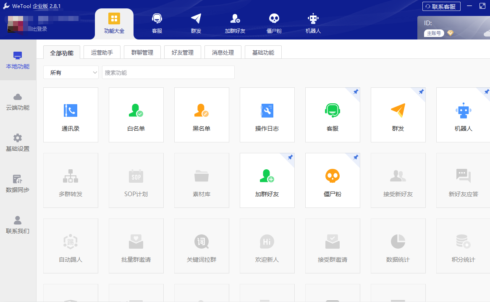Open the 通讯录 (contacts) feature

71,115
